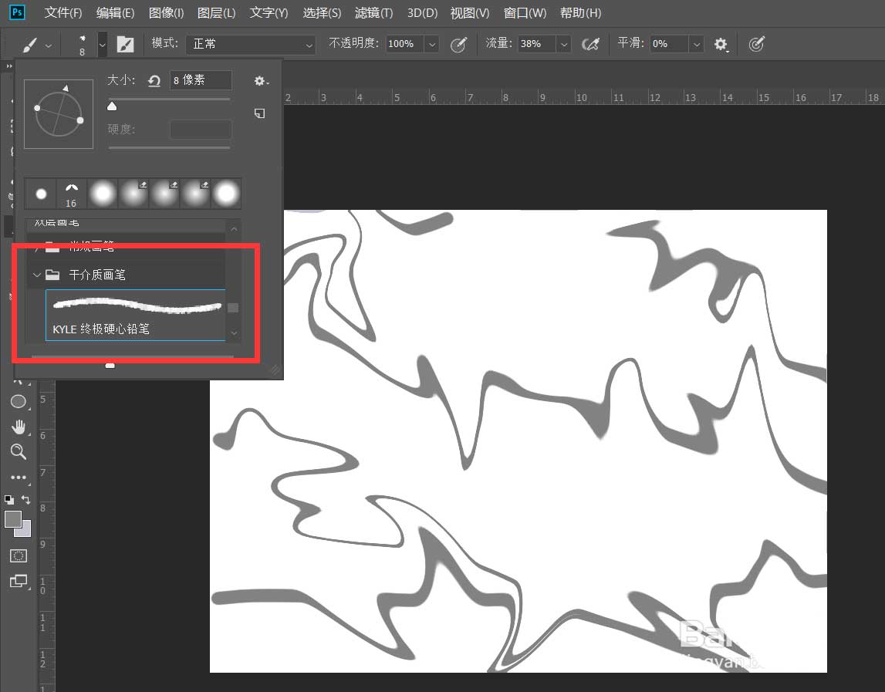
Task: Open brush settings panel icon
Action: pyautogui.click(x=125, y=44)
